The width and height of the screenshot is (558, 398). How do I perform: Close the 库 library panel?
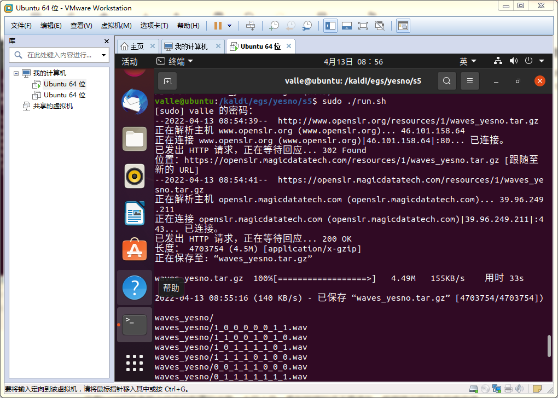tap(107, 41)
